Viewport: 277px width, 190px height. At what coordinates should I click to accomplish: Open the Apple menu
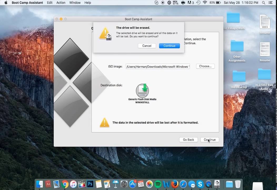6,3
